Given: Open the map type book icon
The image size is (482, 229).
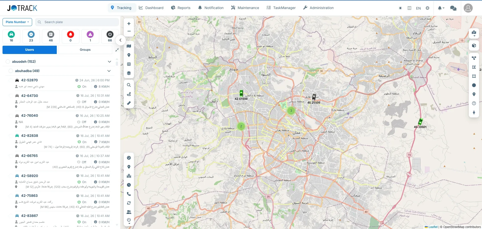Looking at the screenshot, I should (x=129, y=46).
